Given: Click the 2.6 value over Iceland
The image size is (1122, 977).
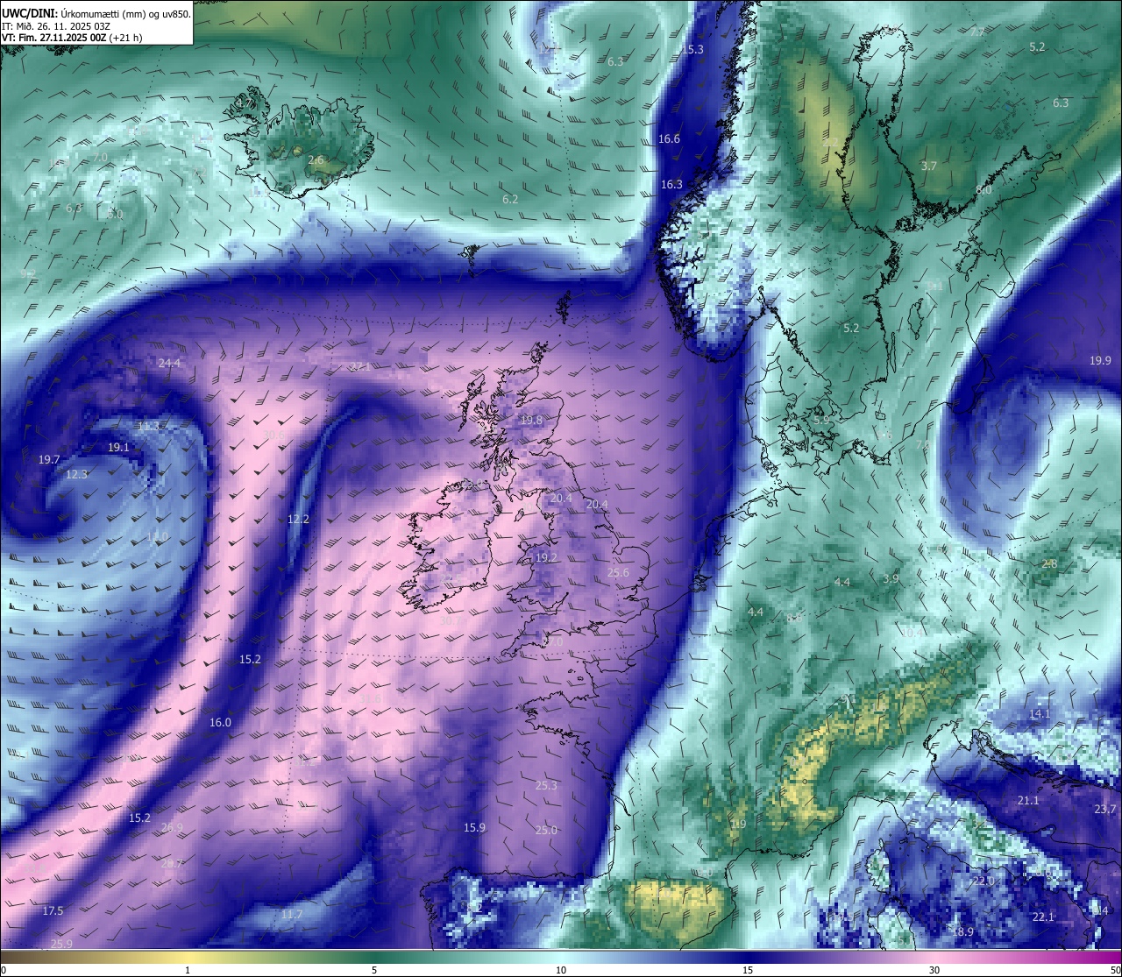Looking at the screenshot, I should (316, 160).
